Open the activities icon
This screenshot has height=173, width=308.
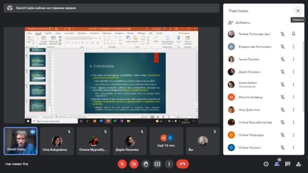tap(298, 164)
